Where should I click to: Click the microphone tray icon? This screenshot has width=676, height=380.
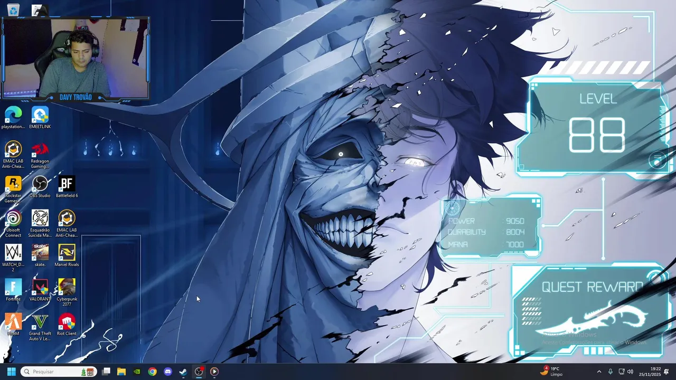[611, 372]
